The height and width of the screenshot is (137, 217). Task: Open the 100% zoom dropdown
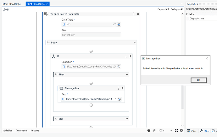click(171, 130)
